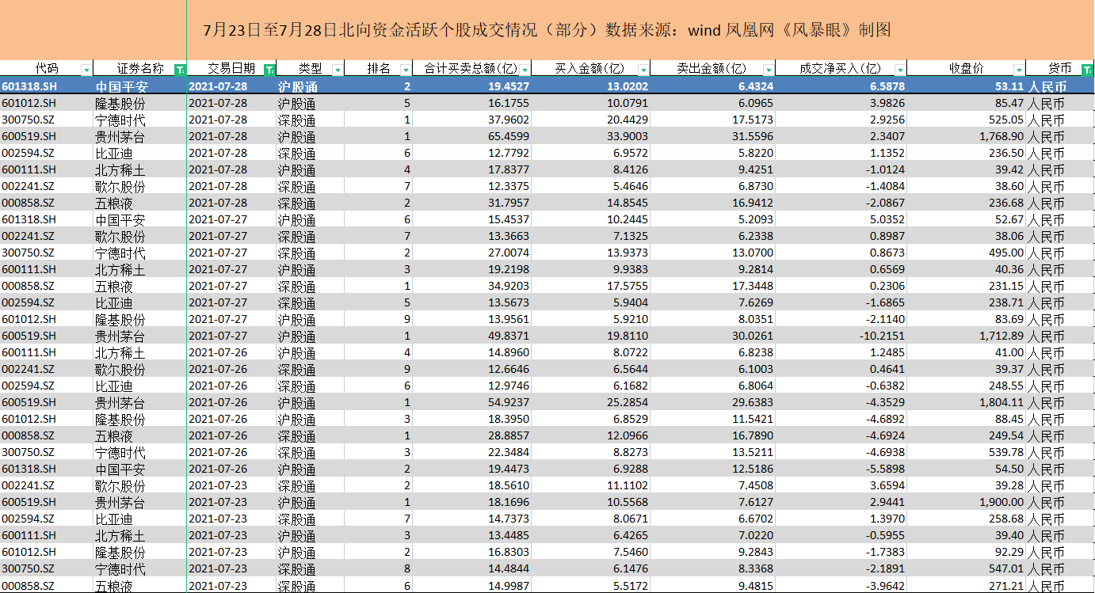This screenshot has width=1095, height=593.
Task: Select closing price cell 54.50
Action: pyautogui.click(x=966, y=469)
